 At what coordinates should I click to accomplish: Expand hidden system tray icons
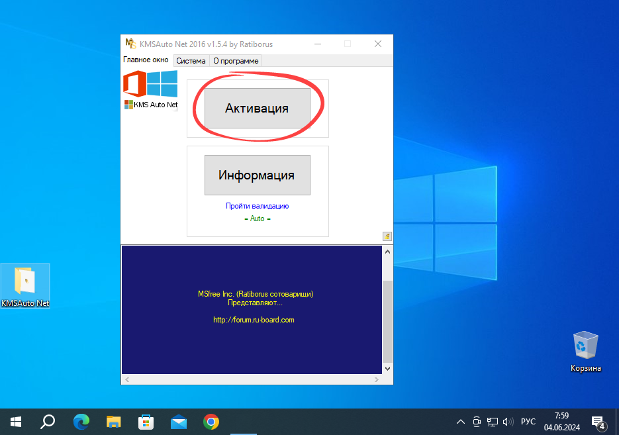[x=460, y=422]
